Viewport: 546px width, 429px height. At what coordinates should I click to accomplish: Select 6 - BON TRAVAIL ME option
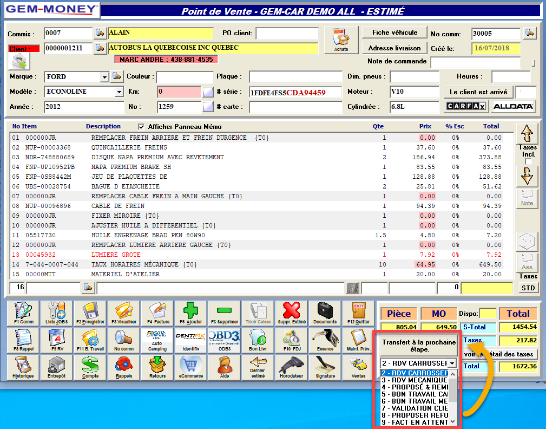coord(415,401)
